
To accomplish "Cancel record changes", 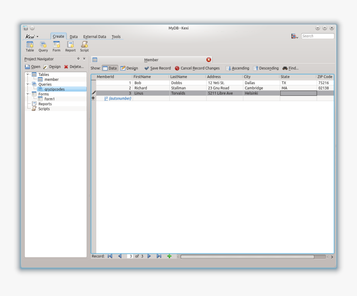I will pos(197,68).
